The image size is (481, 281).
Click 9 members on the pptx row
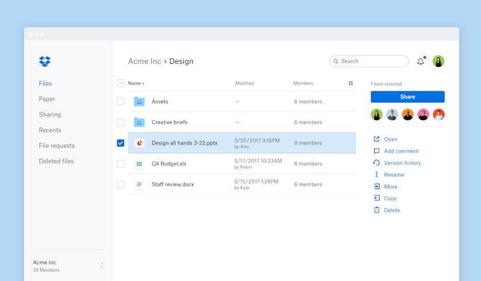click(308, 143)
